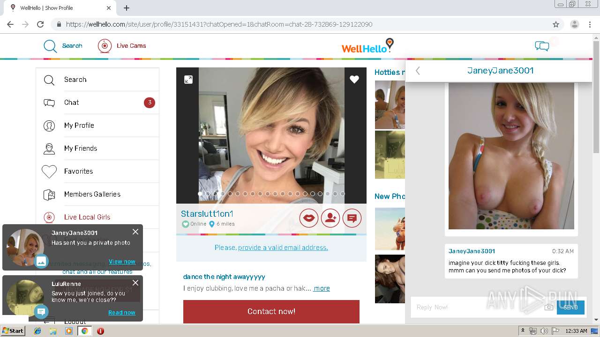Send a kiss with the lips icon

point(309,218)
